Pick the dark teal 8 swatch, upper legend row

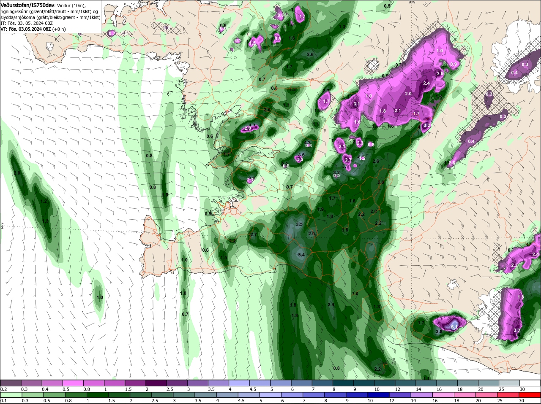pos(343,383)
